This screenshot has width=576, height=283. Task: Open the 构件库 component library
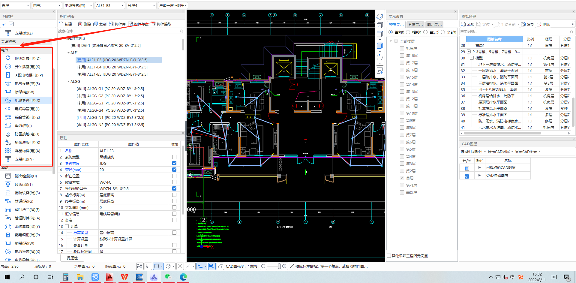tap(117, 24)
